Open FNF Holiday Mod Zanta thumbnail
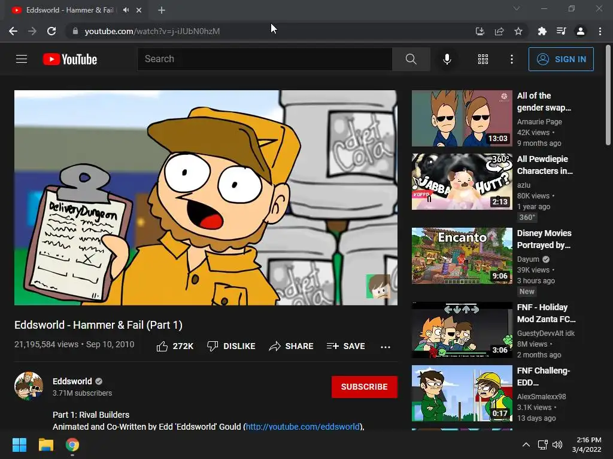Image resolution: width=613 pixels, height=459 pixels. [x=462, y=330]
